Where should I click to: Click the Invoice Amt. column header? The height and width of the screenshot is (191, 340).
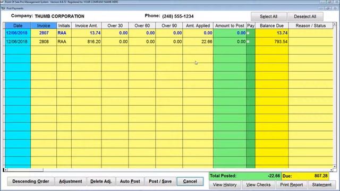pos(86,25)
